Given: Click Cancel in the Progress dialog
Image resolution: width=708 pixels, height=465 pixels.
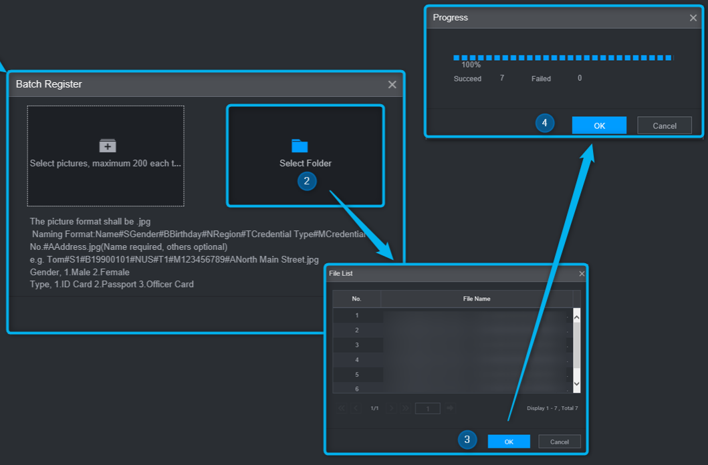Looking at the screenshot, I should (664, 126).
